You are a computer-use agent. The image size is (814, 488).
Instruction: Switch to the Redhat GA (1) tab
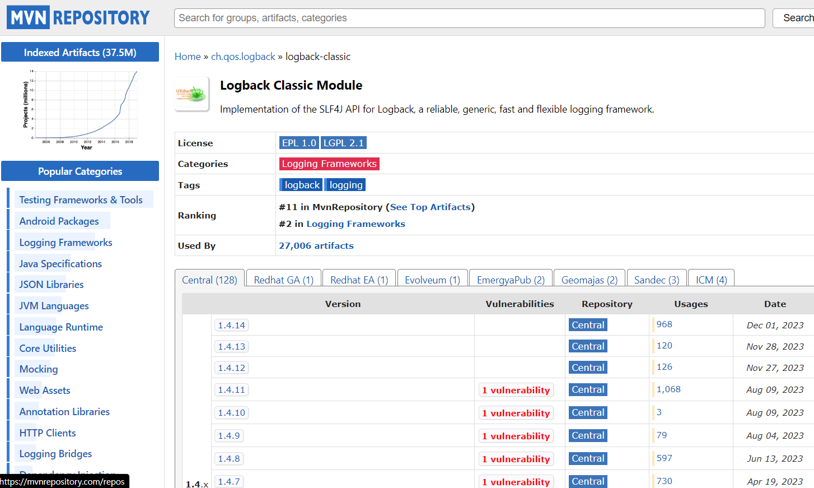(x=284, y=280)
